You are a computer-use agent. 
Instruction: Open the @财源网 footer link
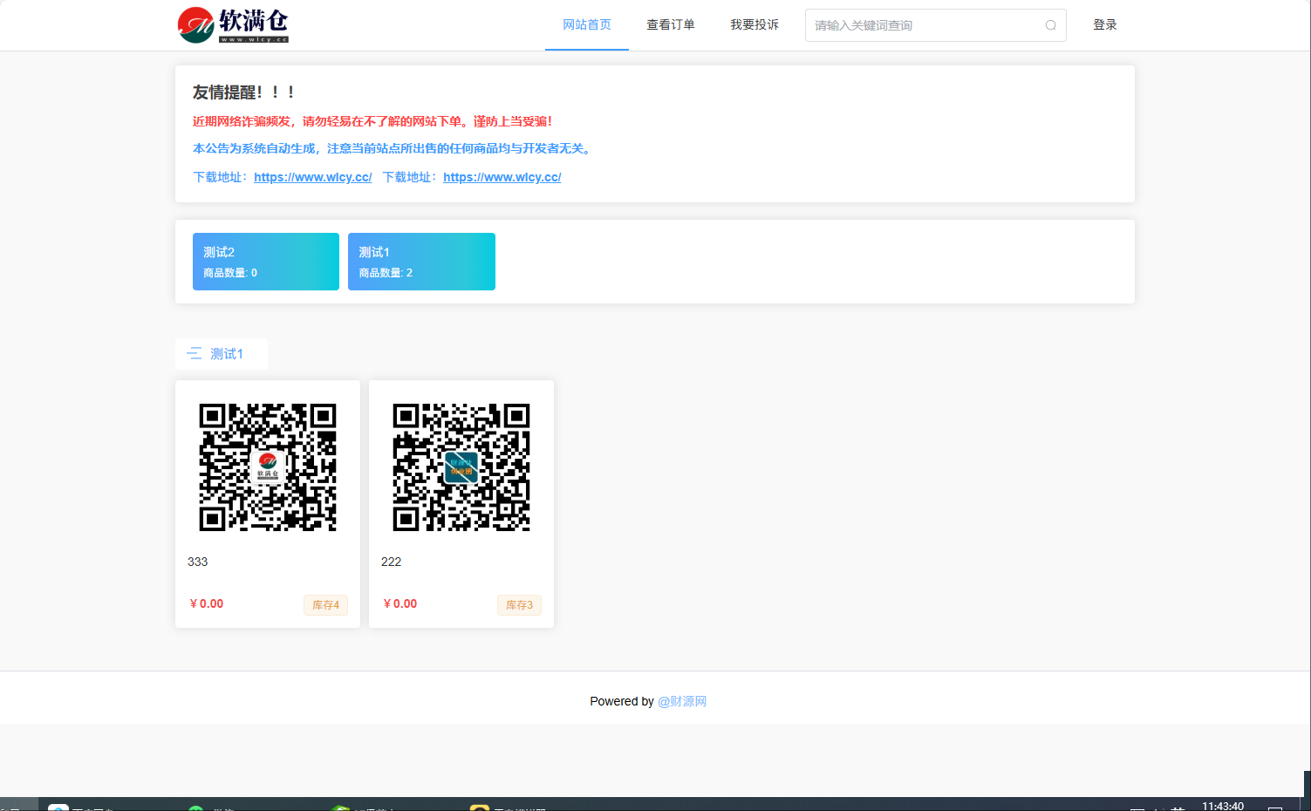[x=681, y=701]
